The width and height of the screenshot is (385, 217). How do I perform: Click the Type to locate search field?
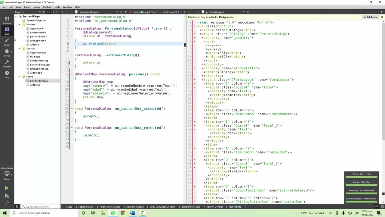tap(41, 207)
